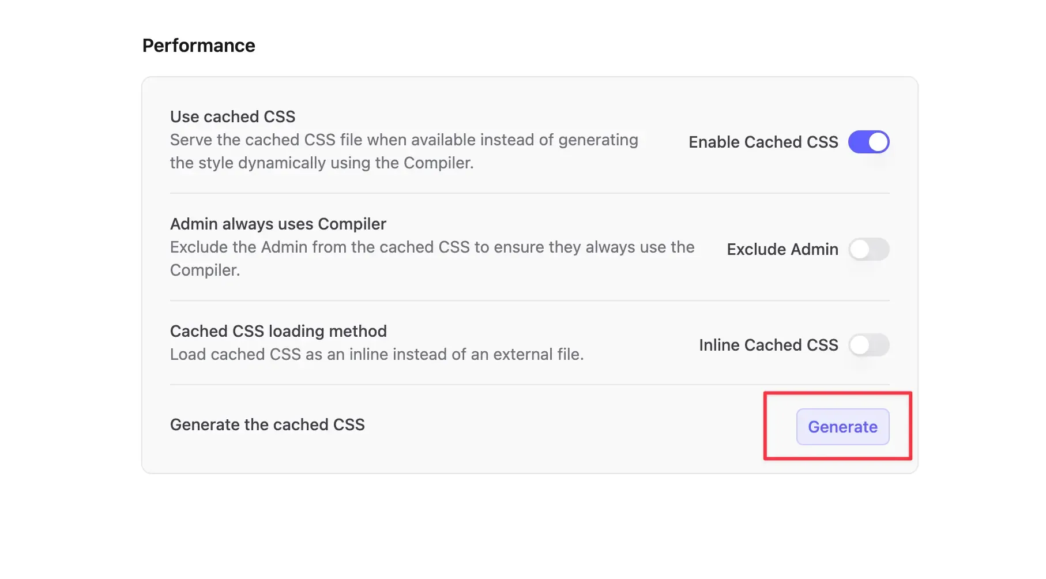Click 'Cached CSS loading method' title
Viewport: 1046px width, 579px height.
(278, 331)
